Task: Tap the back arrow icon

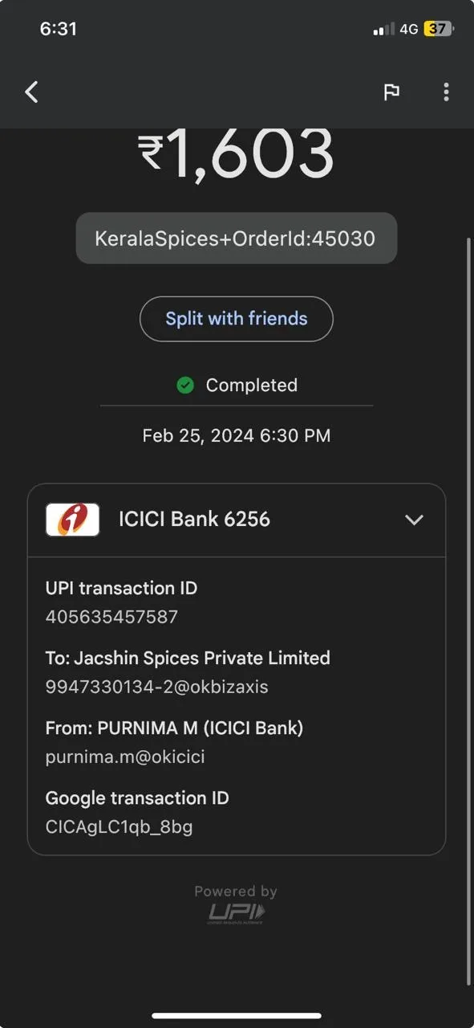Action: (32, 92)
